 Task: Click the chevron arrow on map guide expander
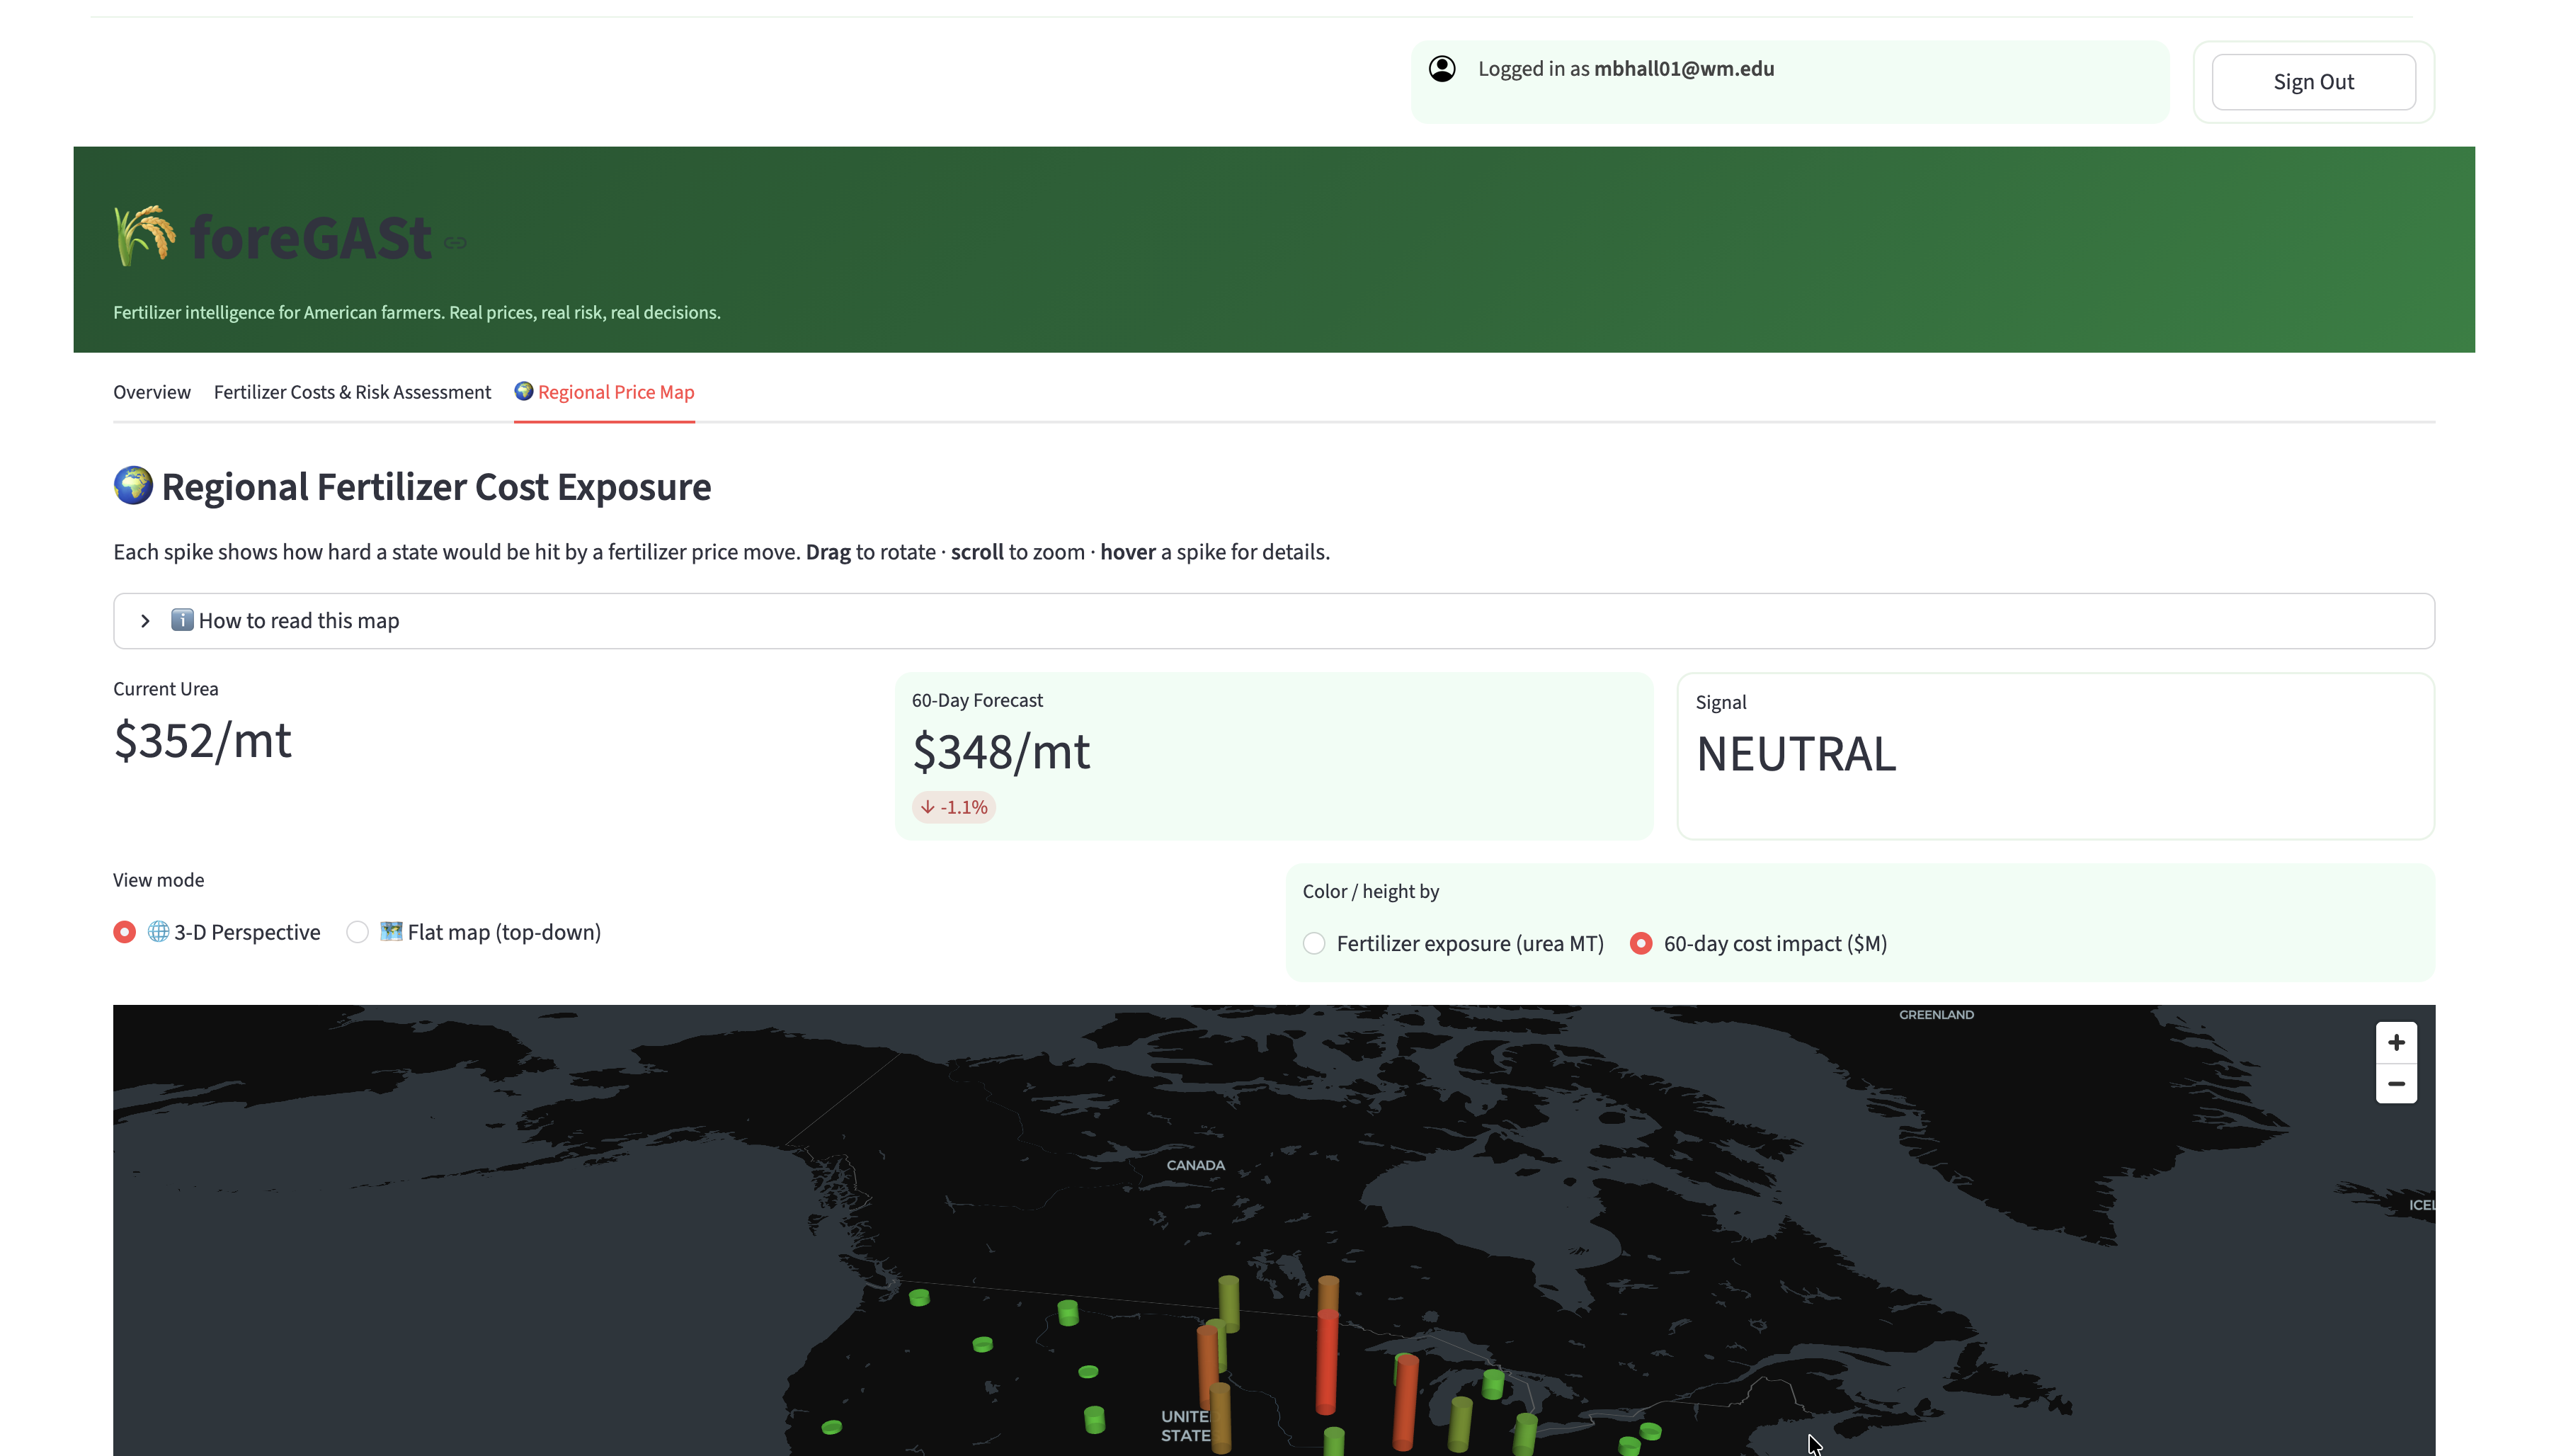[x=146, y=621]
